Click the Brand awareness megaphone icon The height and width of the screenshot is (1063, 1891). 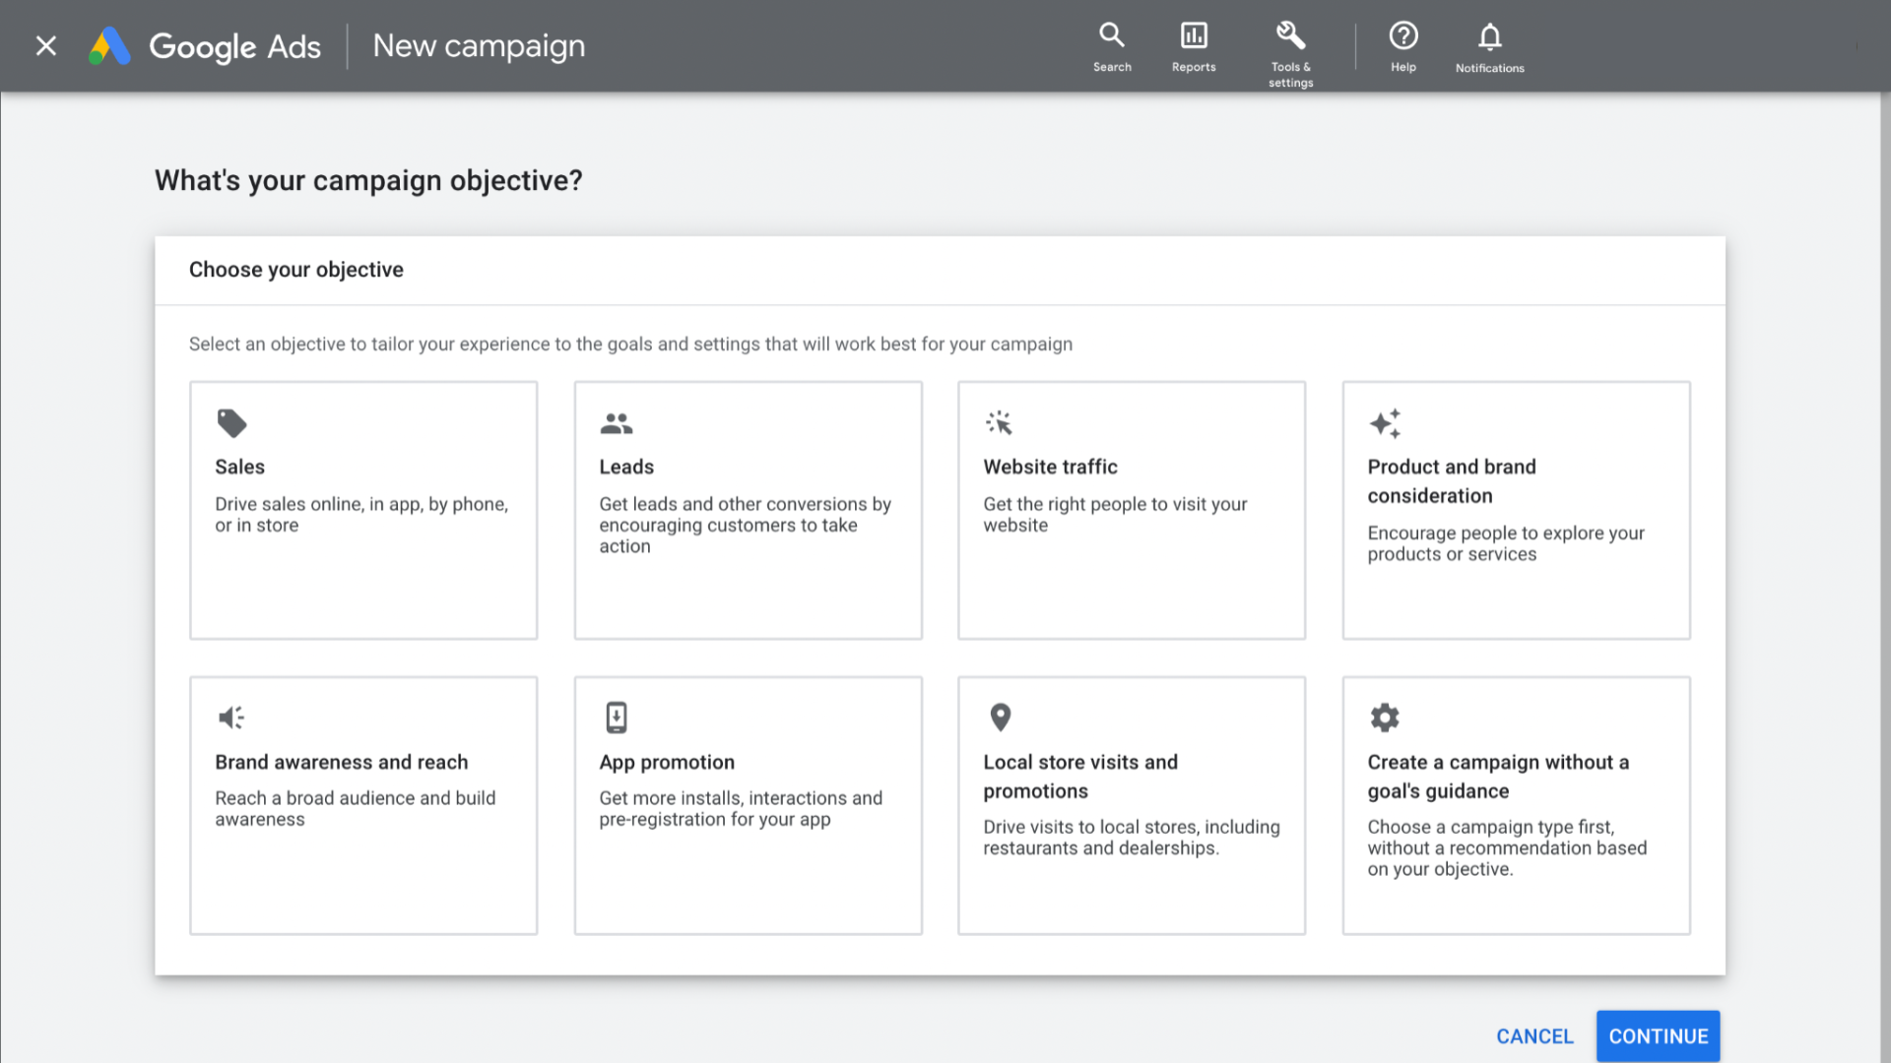[x=231, y=718]
